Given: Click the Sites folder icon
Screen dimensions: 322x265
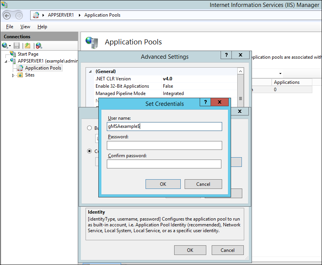Looking at the screenshot, I should click(20, 75).
